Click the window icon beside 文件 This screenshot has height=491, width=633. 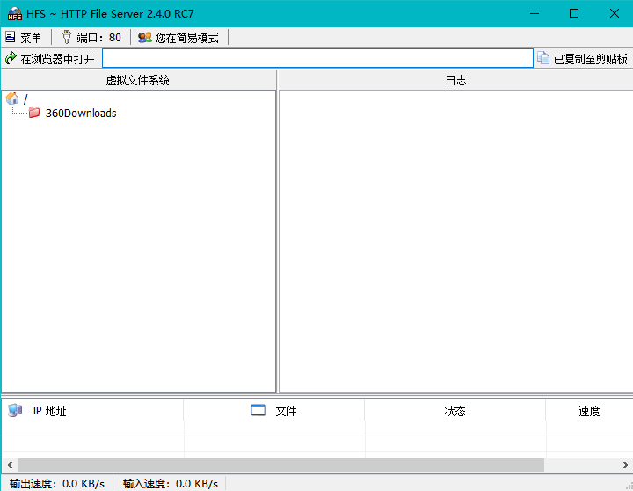tap(258, 410)
